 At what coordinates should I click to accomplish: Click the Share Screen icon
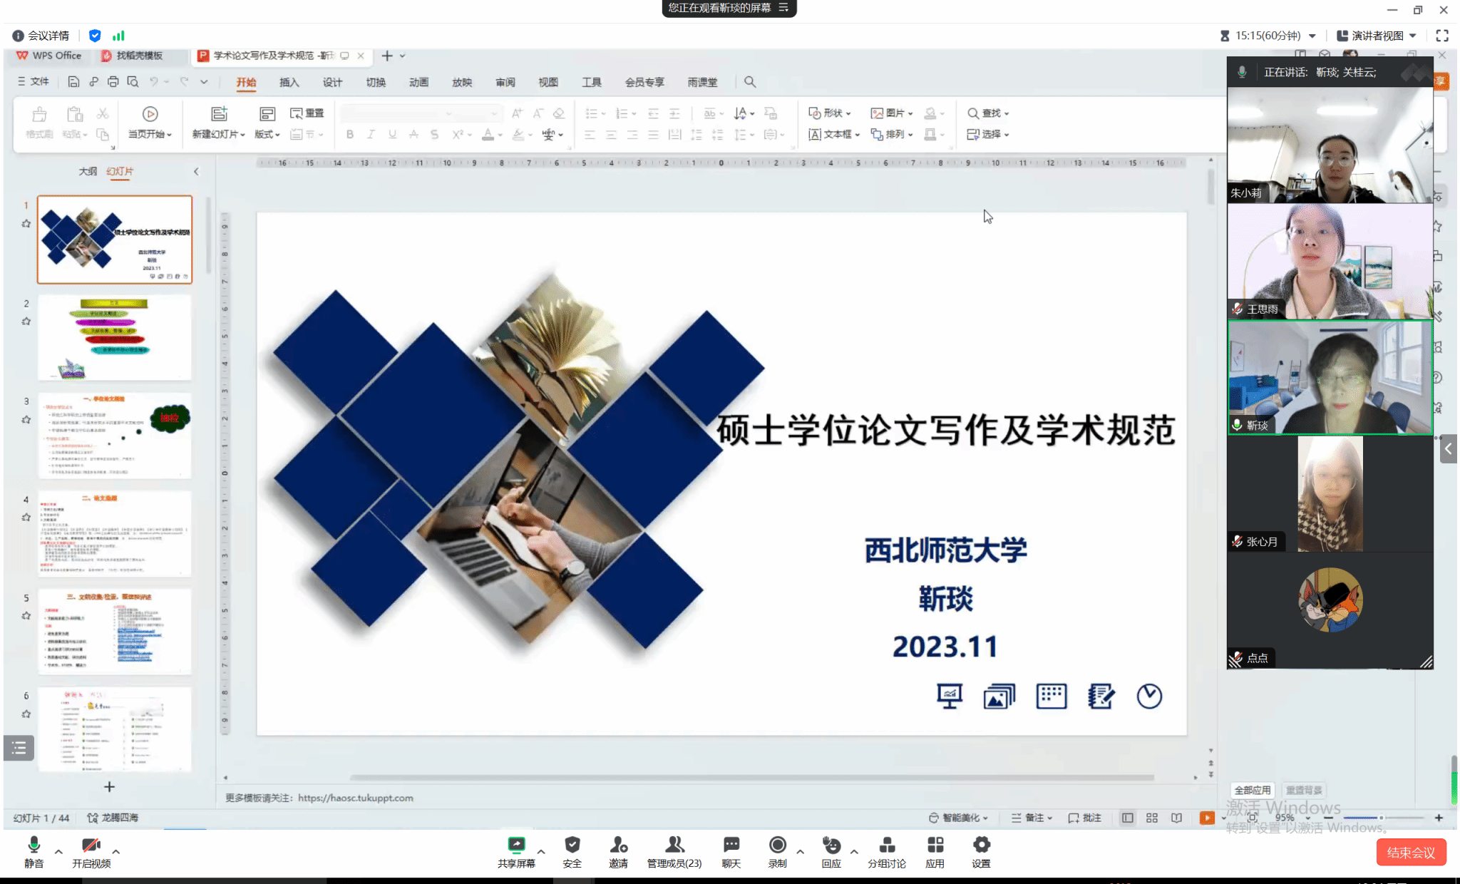516,846
